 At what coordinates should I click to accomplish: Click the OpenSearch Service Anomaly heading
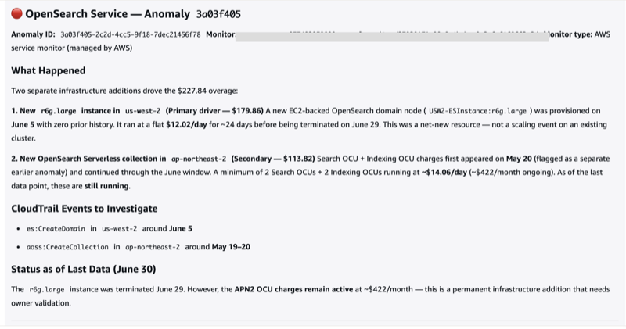point(108,14)
